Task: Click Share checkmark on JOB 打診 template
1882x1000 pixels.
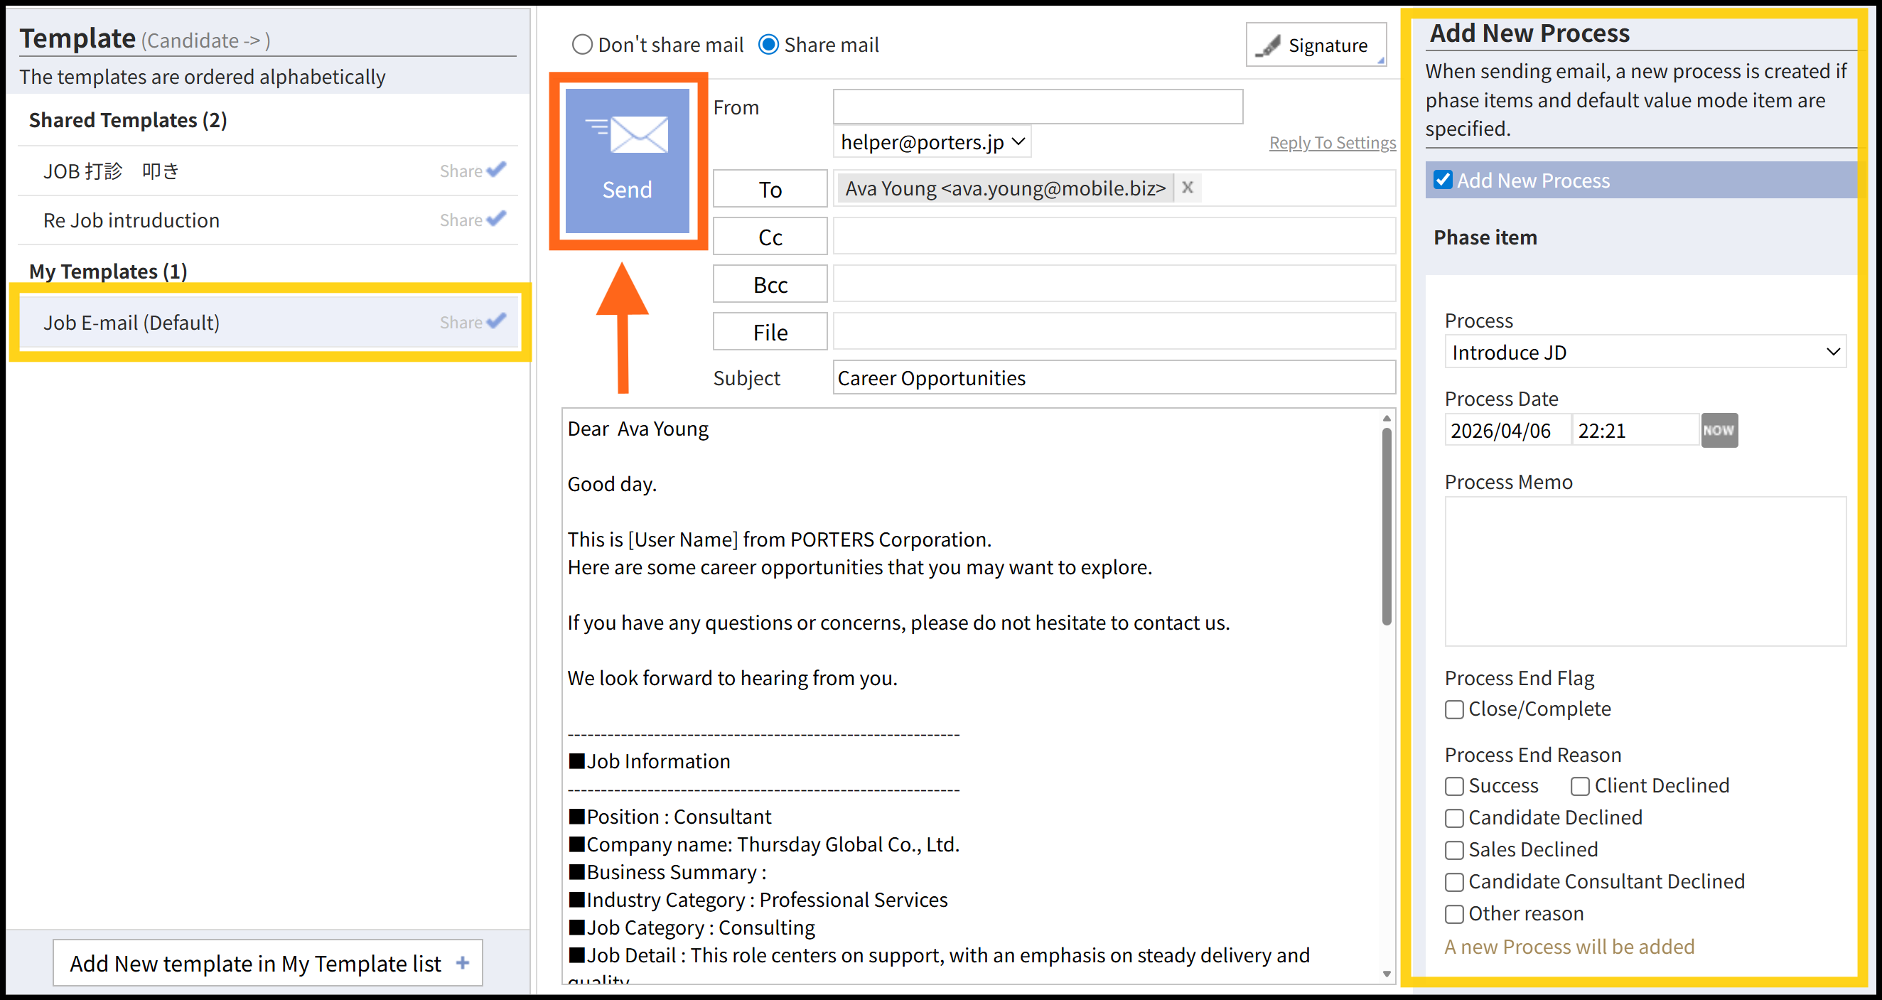Action: tap(496, 169)
